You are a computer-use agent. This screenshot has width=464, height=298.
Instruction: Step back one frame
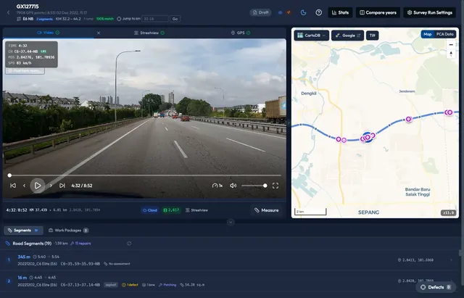(24, 186)
